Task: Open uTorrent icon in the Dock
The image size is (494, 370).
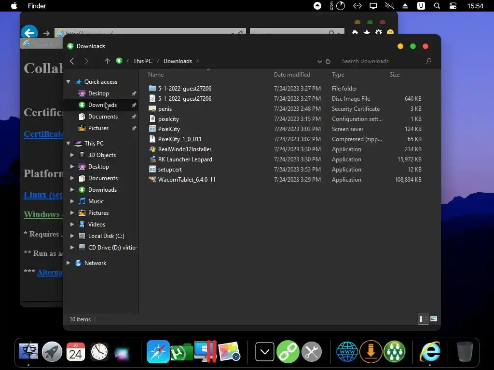Action: click(181, 352)
